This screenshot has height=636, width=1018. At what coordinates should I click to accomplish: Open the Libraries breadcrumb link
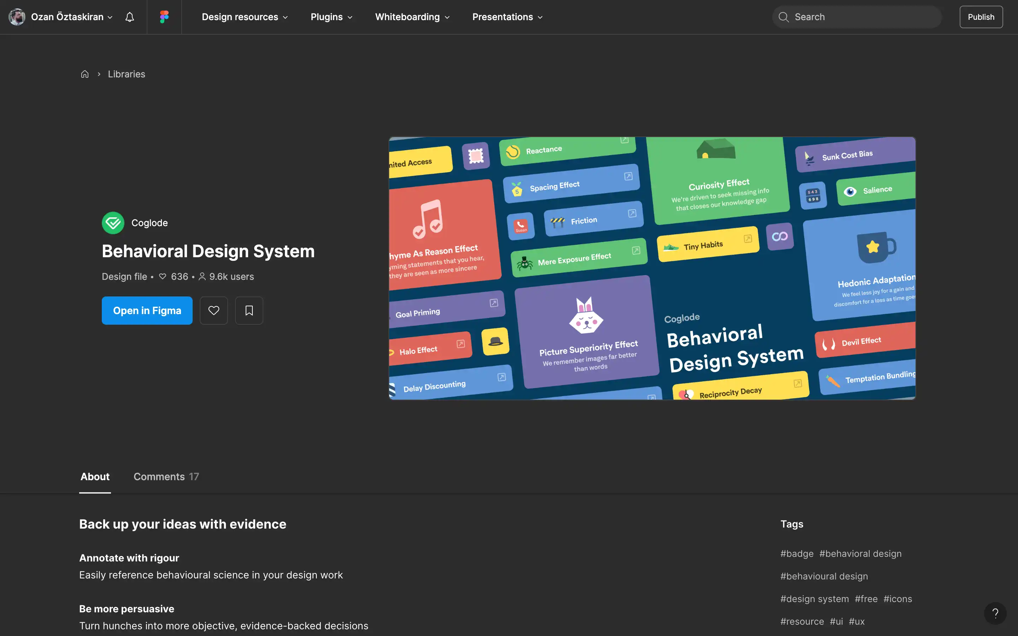point(126,74)
